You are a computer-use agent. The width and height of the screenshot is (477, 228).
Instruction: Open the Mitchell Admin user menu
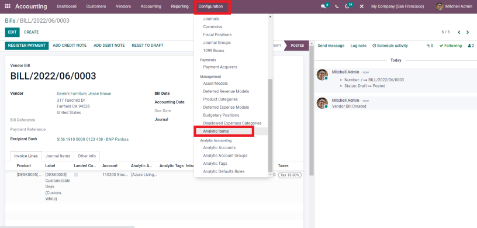[x=454, y=6]
